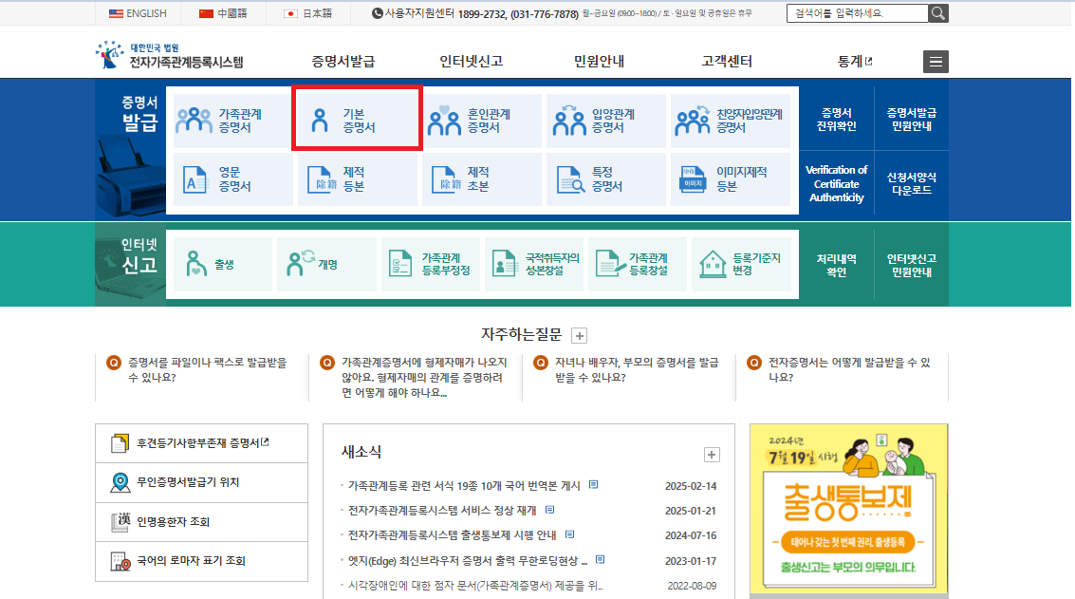This screenshot has height=599, width=1075.
Task: Open the 기본증명서 (Basic Certificate) icon
Action: pos(357,119)
